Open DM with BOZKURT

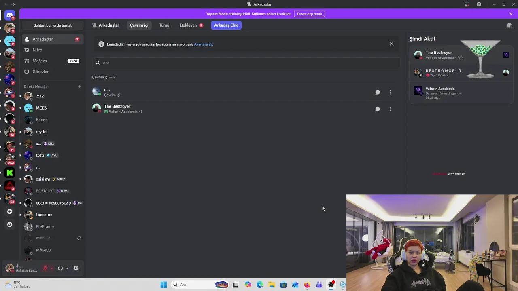pyautogui.click(x=53, y=191)
